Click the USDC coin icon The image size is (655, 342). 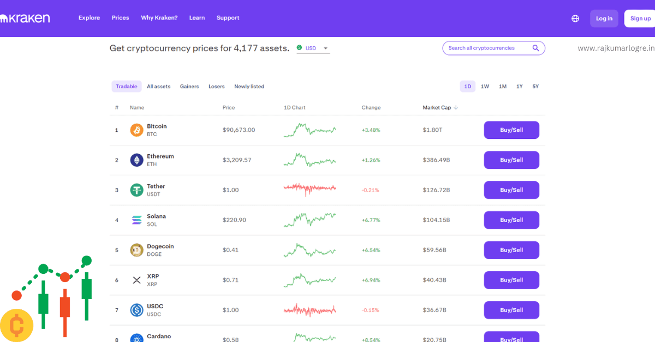coord(136,310)
